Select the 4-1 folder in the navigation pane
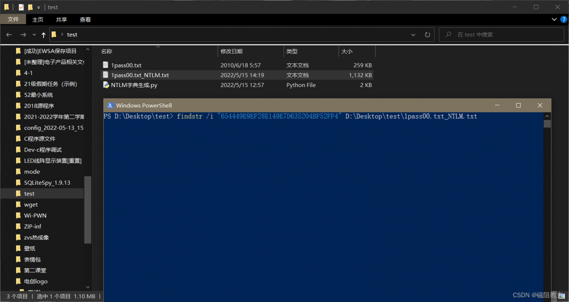Image resolution: width=569 pixels, height=302 pixels. [x=28, y=73]
